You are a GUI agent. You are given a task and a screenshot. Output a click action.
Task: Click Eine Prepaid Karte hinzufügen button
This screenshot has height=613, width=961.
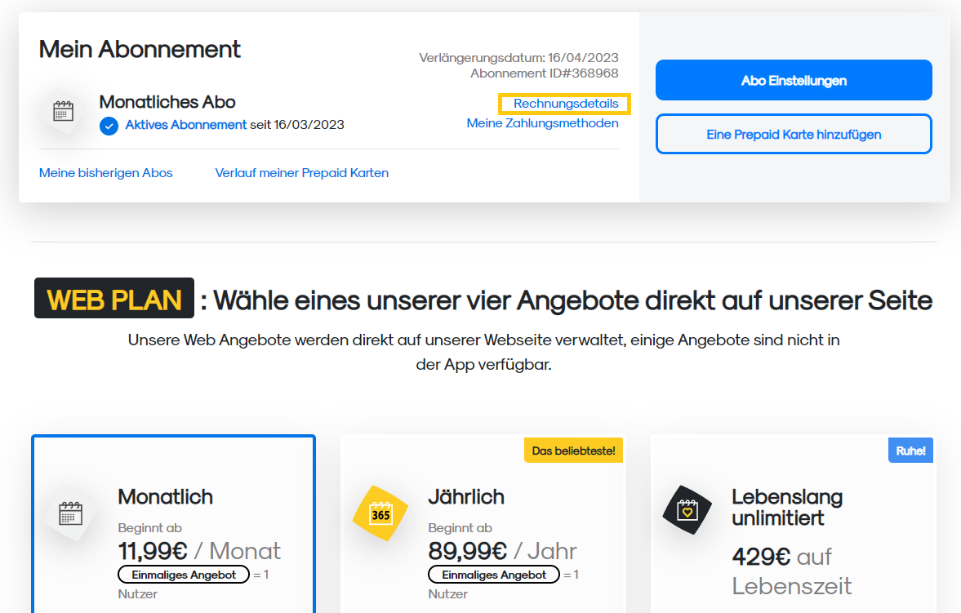click(794, 134)
